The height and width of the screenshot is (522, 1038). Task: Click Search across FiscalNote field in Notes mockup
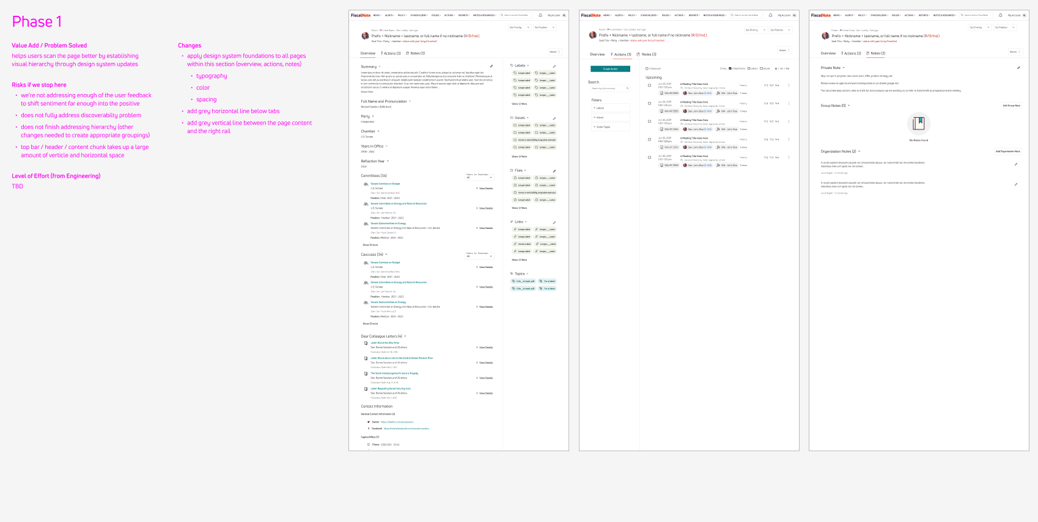point(977,15)
